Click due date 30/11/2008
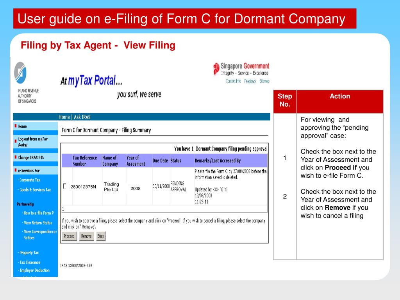 [x=161, y=186]
